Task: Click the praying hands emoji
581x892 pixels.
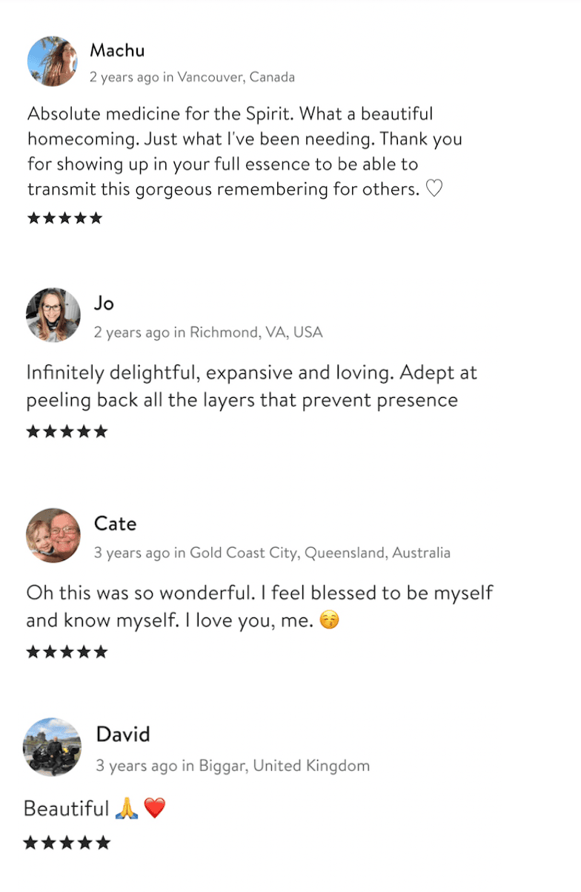Action: 127,808
